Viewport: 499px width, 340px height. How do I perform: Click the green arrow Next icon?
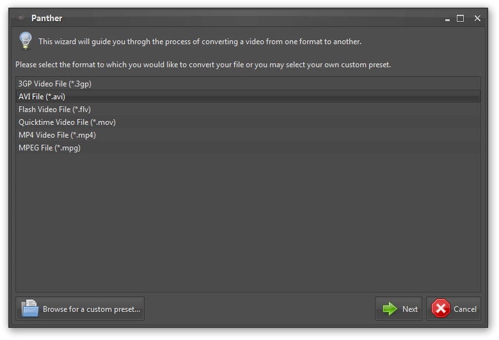pos(390,309)
